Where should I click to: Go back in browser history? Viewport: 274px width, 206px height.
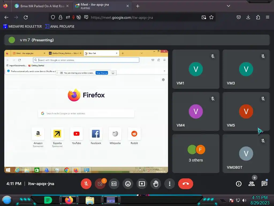pyautogui.click(x=6, y=17)
